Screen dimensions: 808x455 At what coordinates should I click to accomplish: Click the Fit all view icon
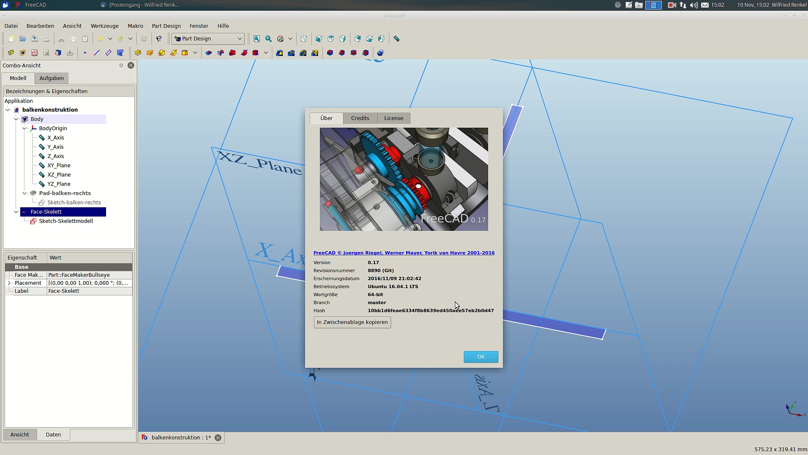[x=256, y=39]
